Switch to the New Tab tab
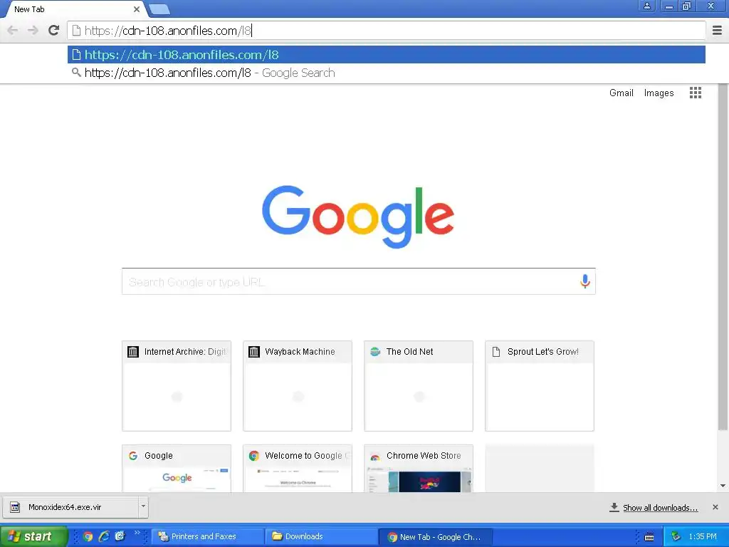Screen dimensions: 729x547 coord(74,9)
